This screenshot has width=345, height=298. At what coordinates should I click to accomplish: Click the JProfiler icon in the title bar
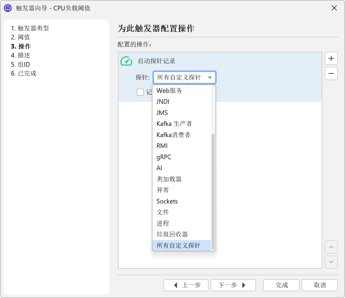[8, 8]
